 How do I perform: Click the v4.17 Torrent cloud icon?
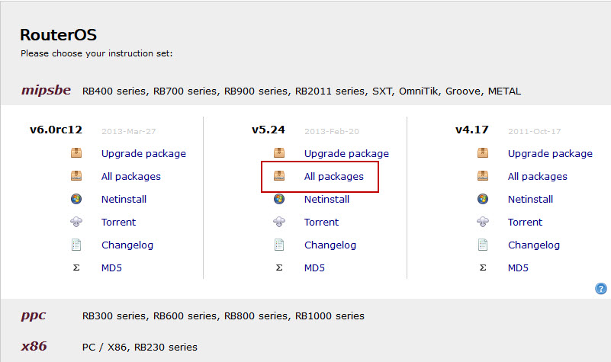483,222
